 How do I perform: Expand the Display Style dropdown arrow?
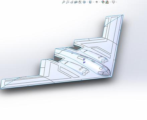point(94,2)
